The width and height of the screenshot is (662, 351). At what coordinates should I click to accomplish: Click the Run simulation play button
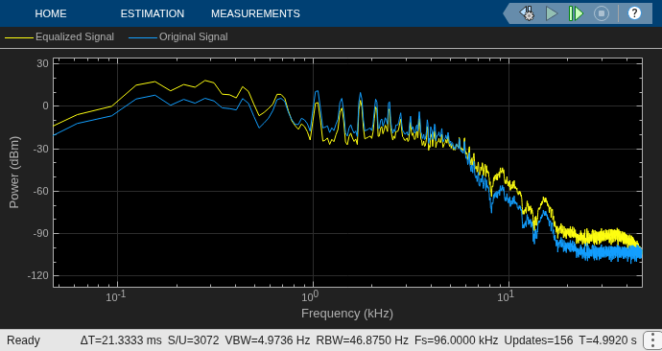[x=551, y=13]
